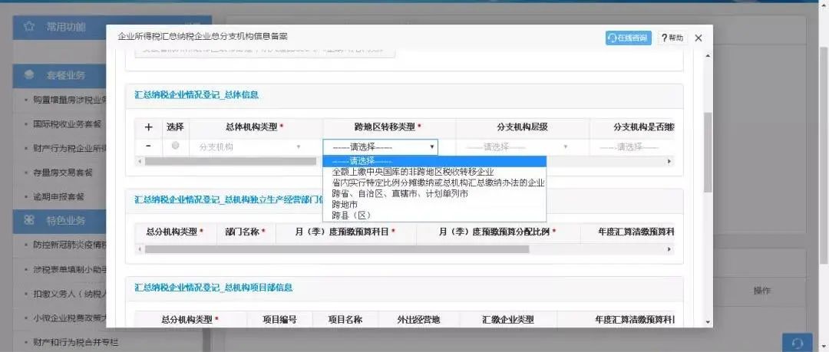Image resolution: width=829 pixels, height=352 pixels.
Task: Select the 跨地市 option
Action: point(345,205)
